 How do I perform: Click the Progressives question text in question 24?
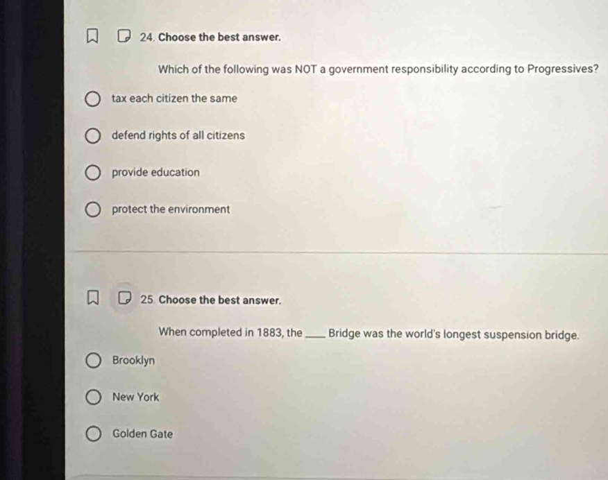(379, 69)
